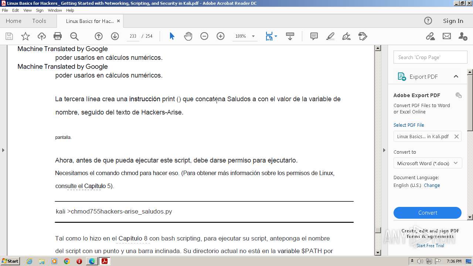Viewport: 473px width, 266px height.
Task: Click the right panel scrollbar thumb
Action: (470, 102)
